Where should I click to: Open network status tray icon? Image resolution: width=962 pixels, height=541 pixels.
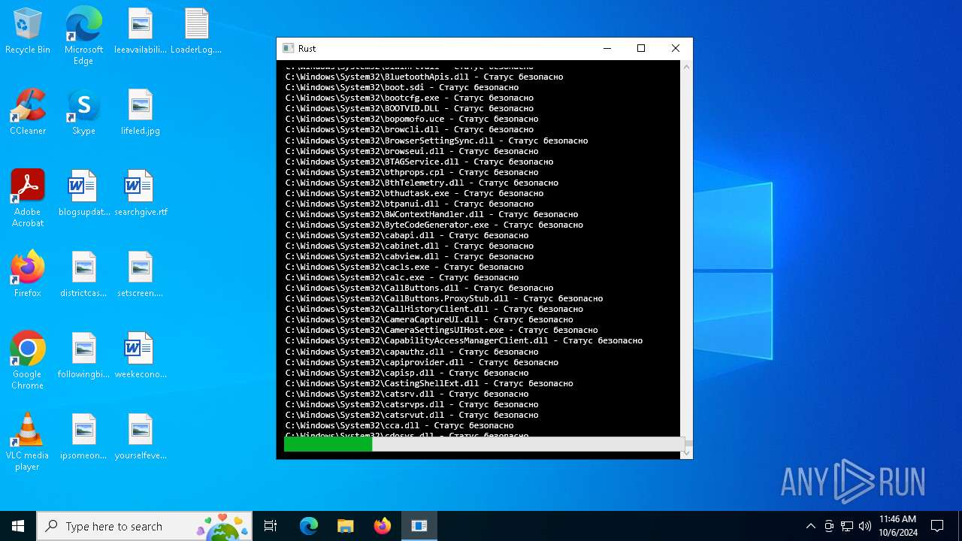pos(847,526)
